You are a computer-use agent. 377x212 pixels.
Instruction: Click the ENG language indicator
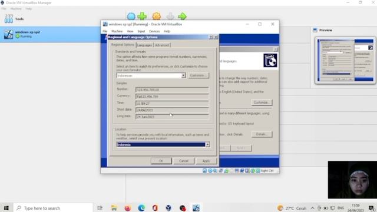(340, 208)
